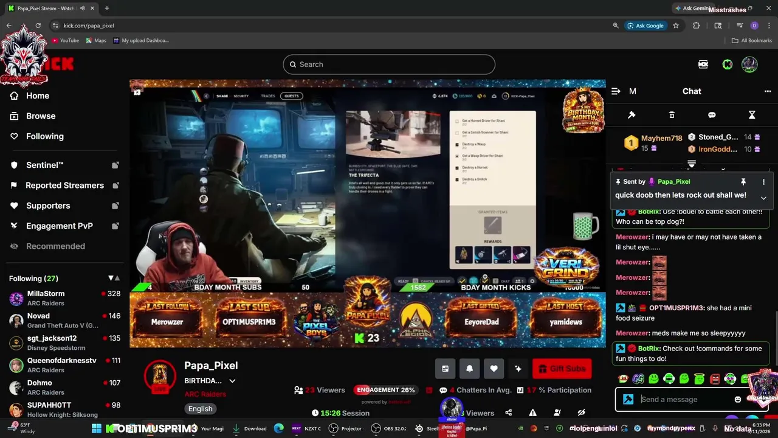Open the ARC Raiders category link
This screenshot has height=438, width=778.
pos(205,394)
